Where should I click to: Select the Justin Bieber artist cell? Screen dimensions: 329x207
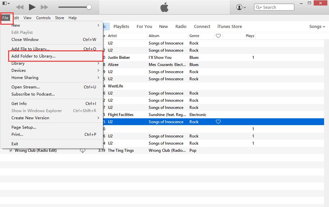click(x=119, y=58)
